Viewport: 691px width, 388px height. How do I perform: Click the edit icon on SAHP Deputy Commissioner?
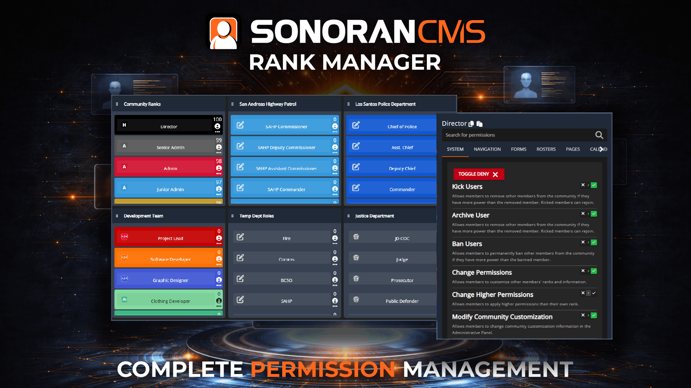(x=240, y=146)
